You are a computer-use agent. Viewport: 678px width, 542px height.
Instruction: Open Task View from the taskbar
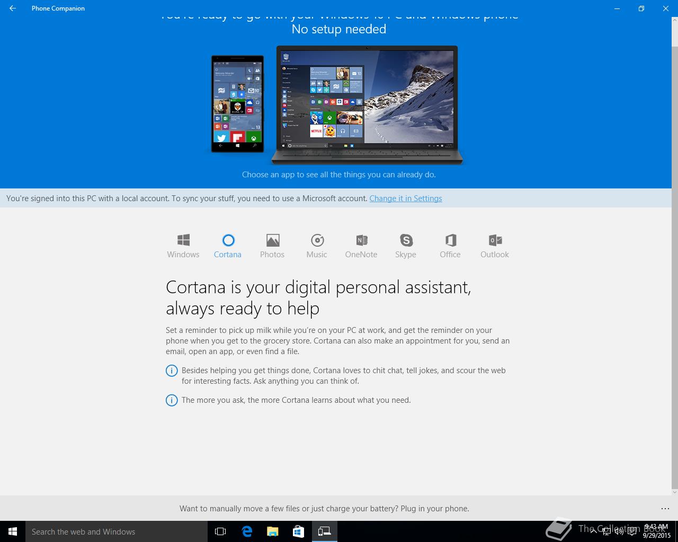(220, 531)
